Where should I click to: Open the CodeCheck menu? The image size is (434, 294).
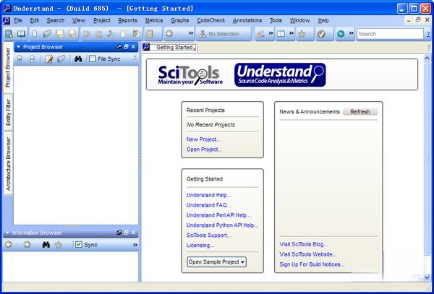210,20
